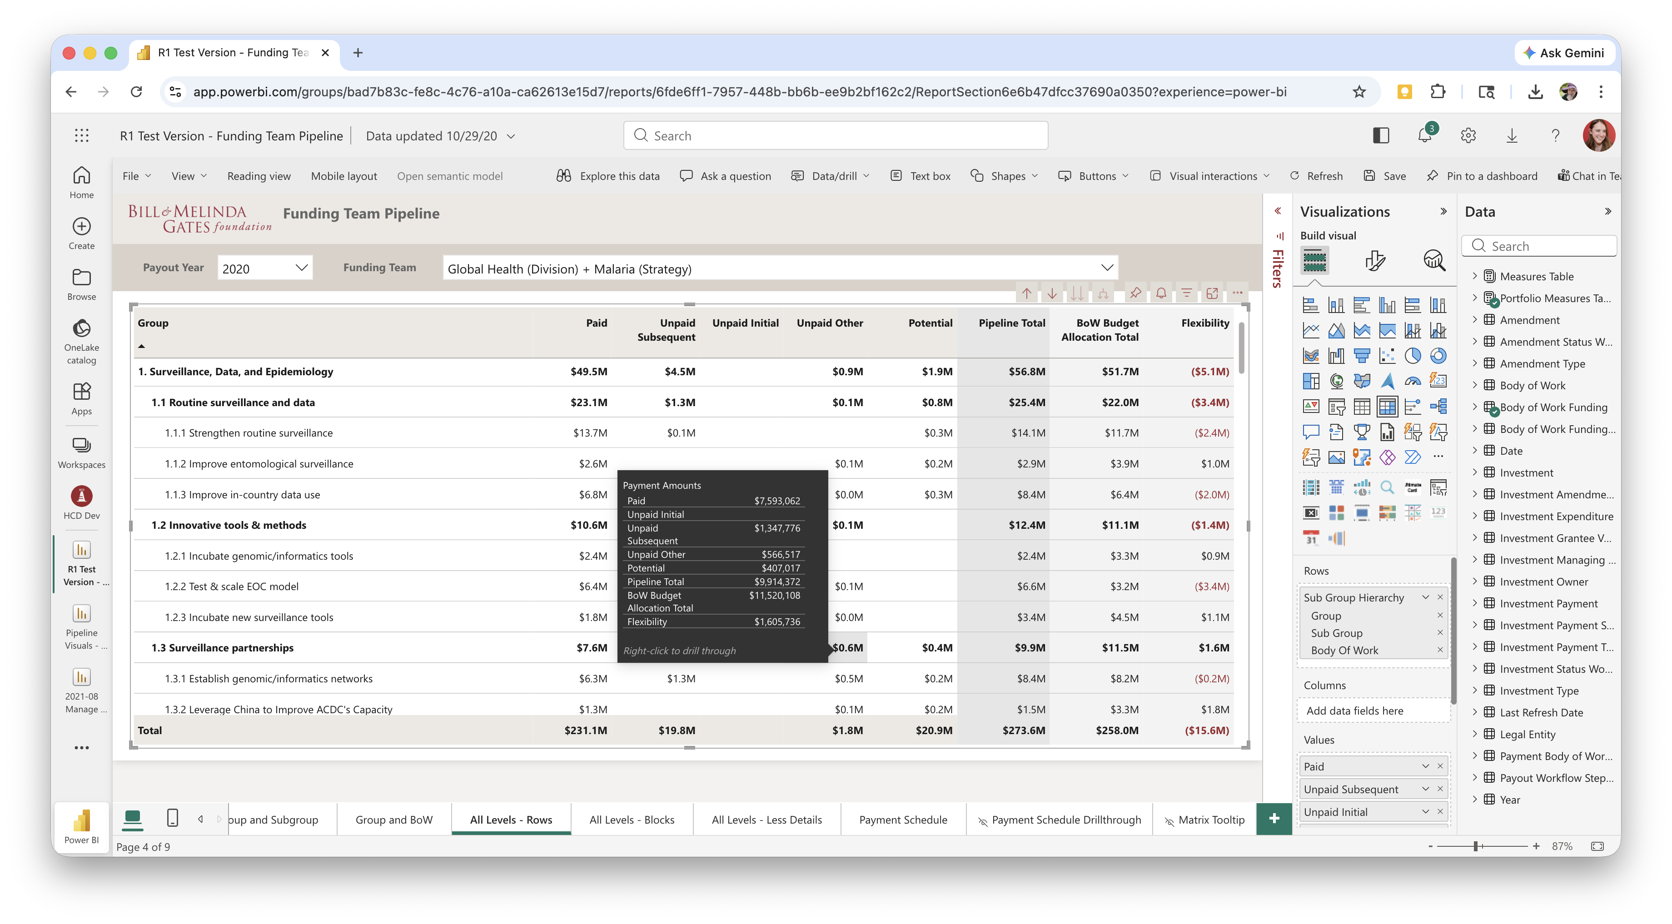Click the Treemap visualization icon

pyautogui.click(x=1310, y=381)
